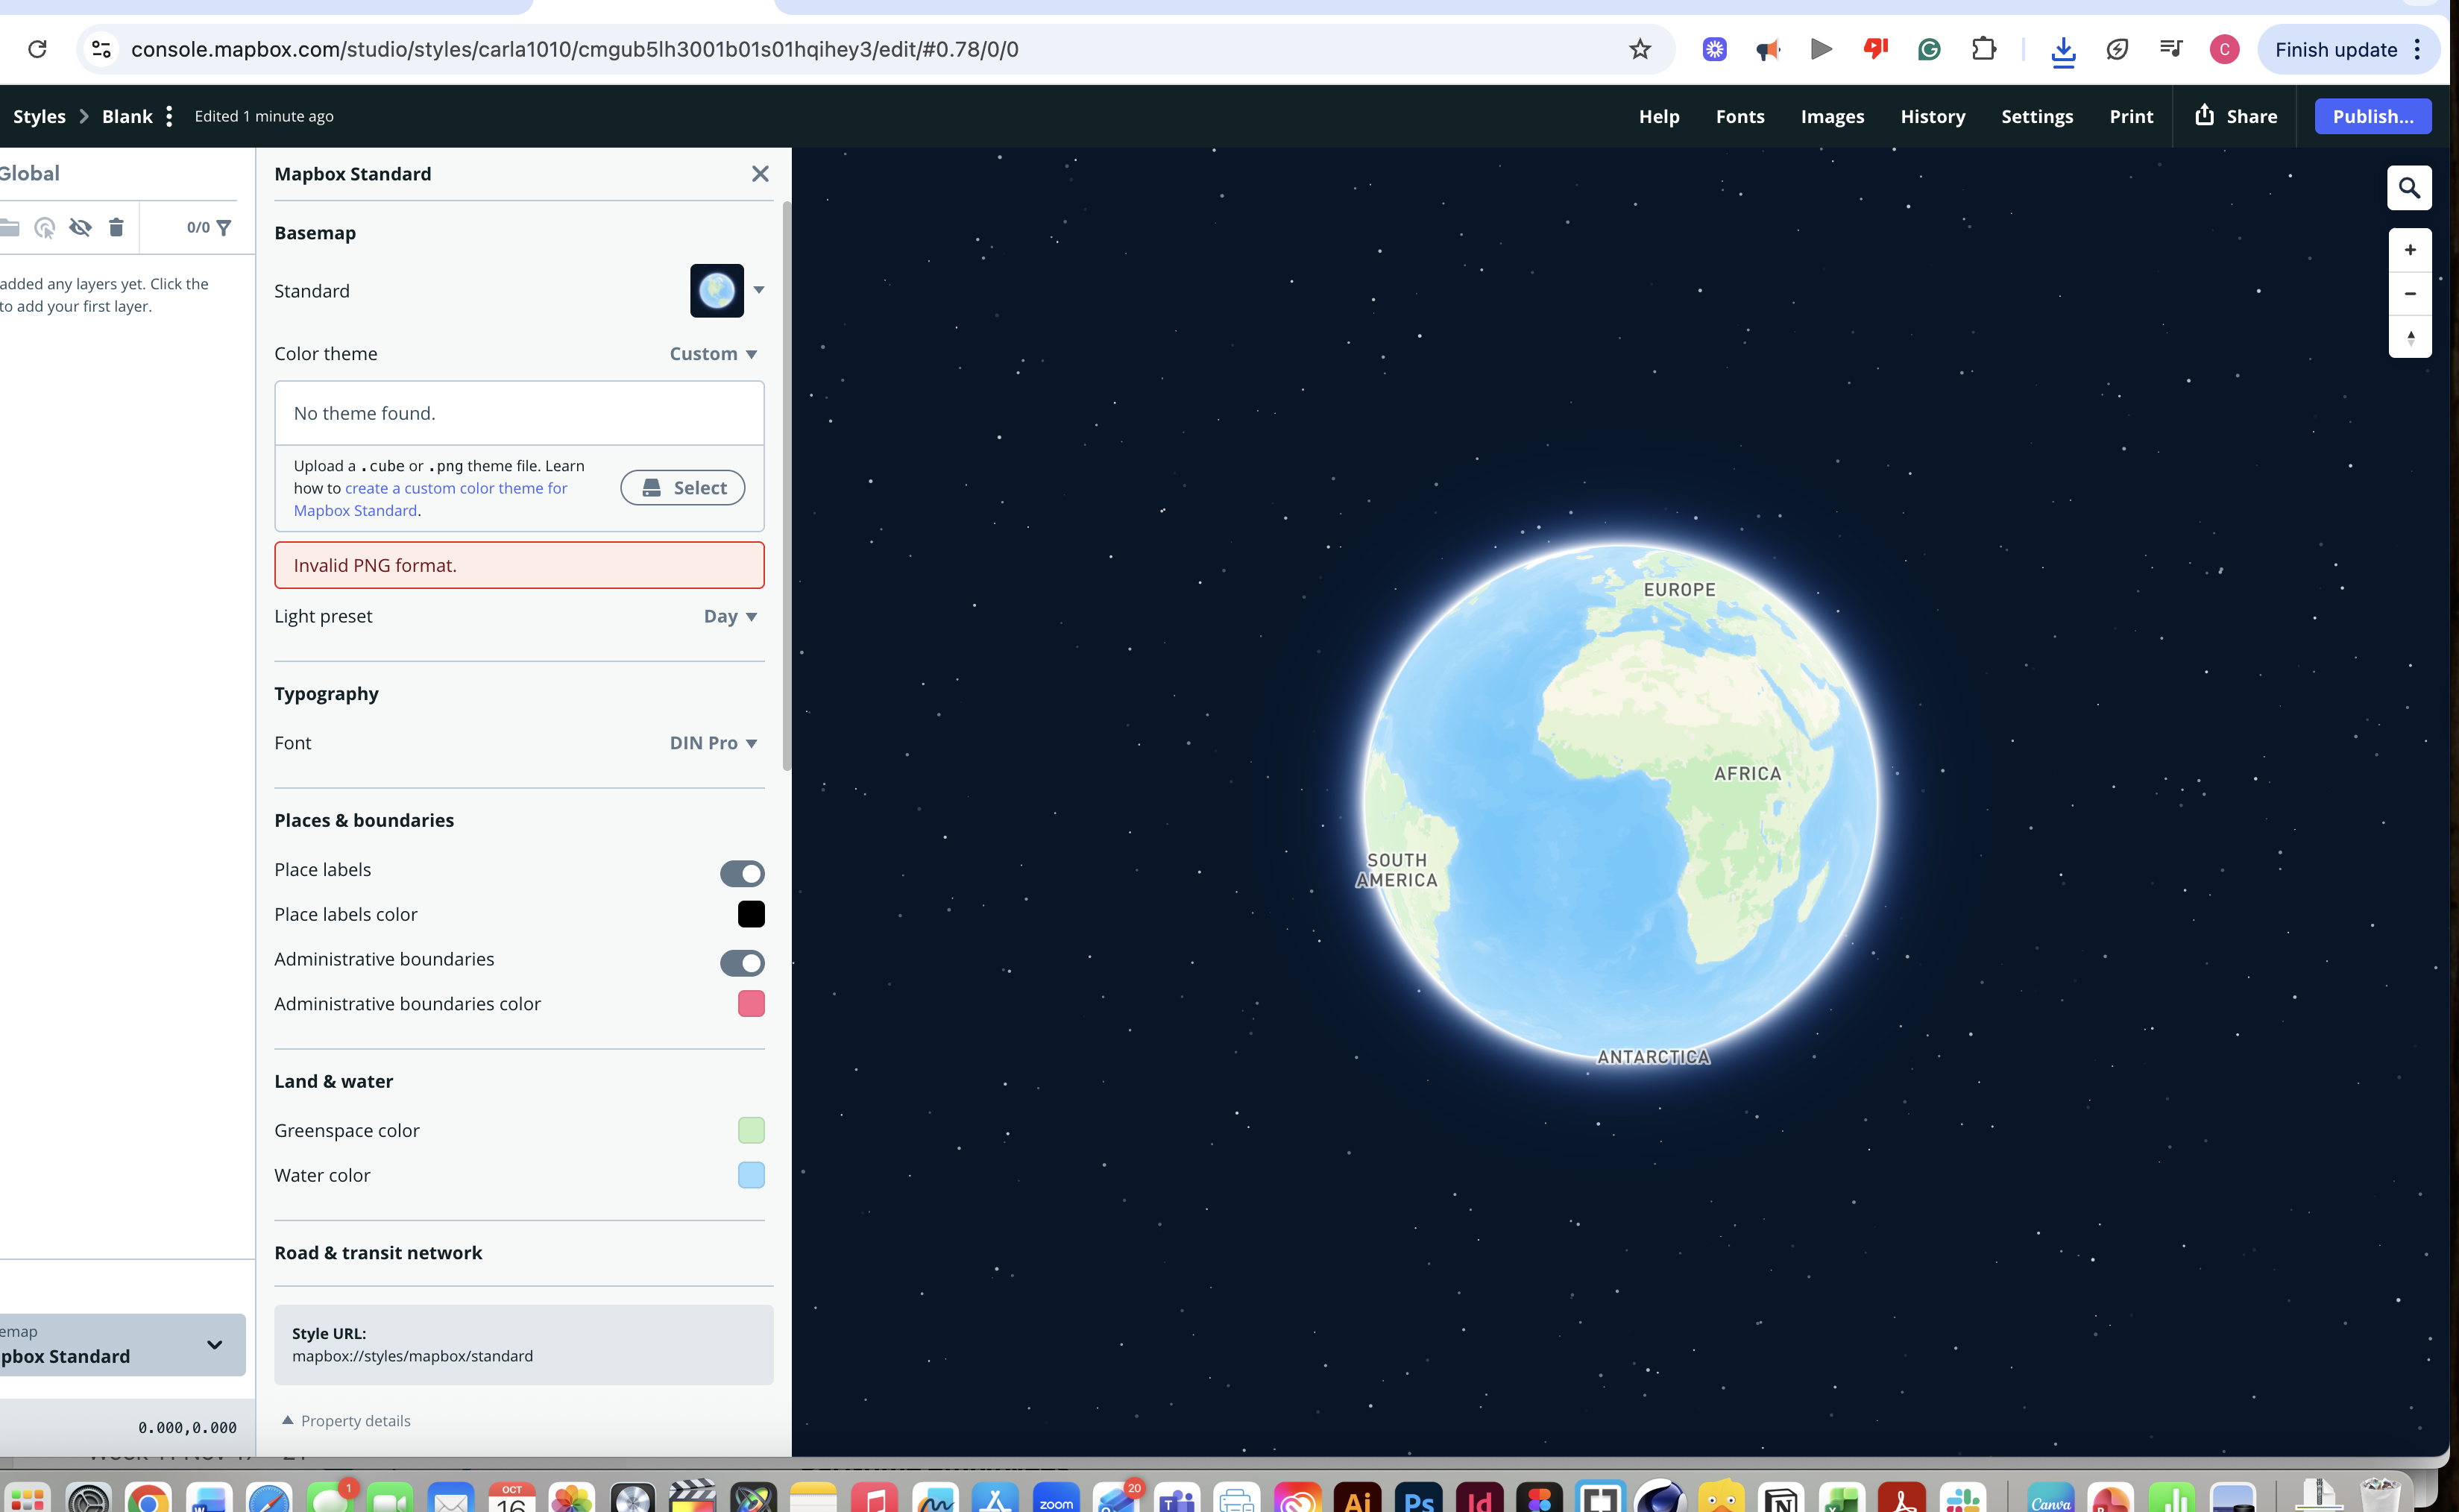
Task: Open the Fonts menu in the toolbar
Action: pos(1740,116)
